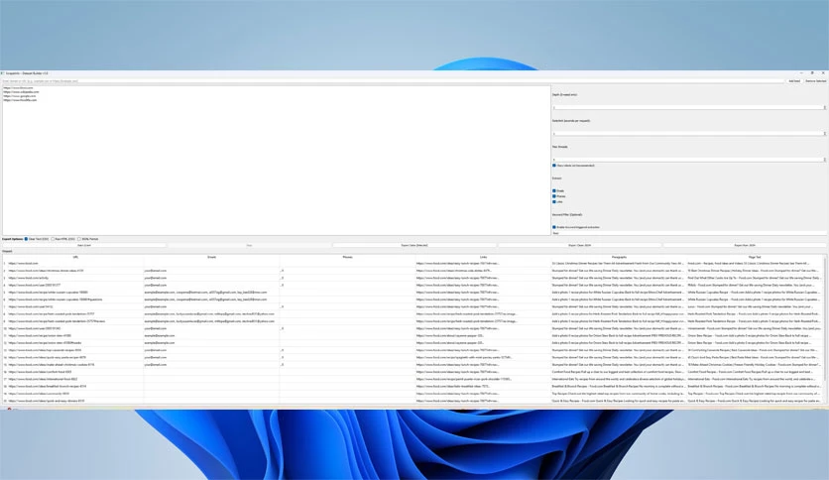
Task: Select the Raw HTML (CSV) export option
Action: click(x=53, y=239)
